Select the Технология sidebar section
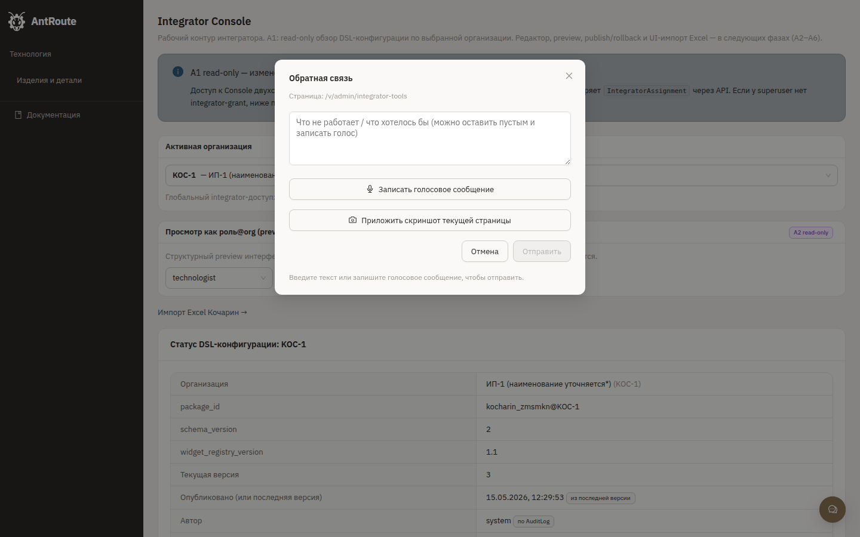The width and height of the screenshot is (860, 537). (30, 54)
